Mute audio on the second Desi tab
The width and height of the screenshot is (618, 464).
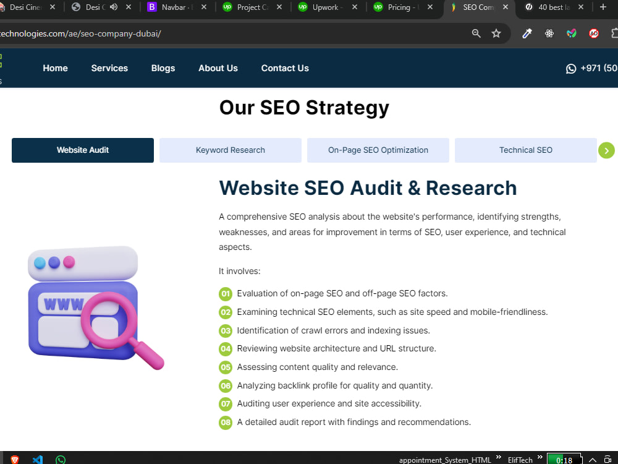tap(114, 7)
